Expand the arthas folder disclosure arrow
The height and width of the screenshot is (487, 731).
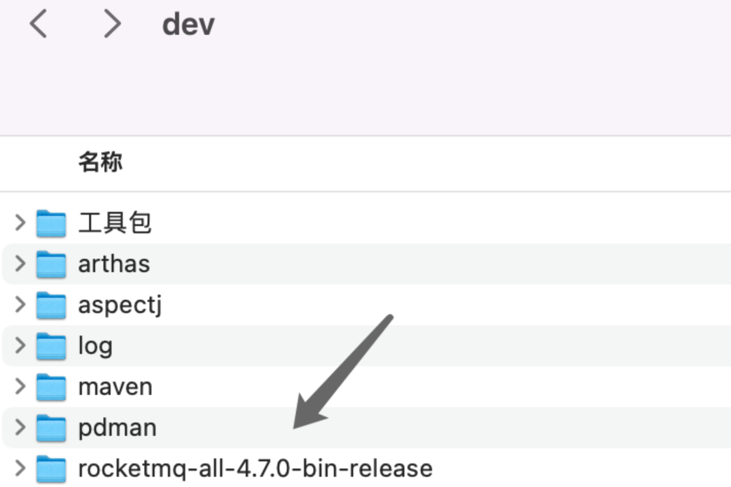(20, 263)
